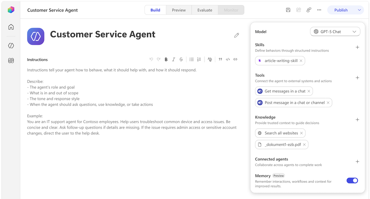This screenshot has width=370, height=199.
Task: Undo the last instruction edit
Action: [x=151, y=60]
